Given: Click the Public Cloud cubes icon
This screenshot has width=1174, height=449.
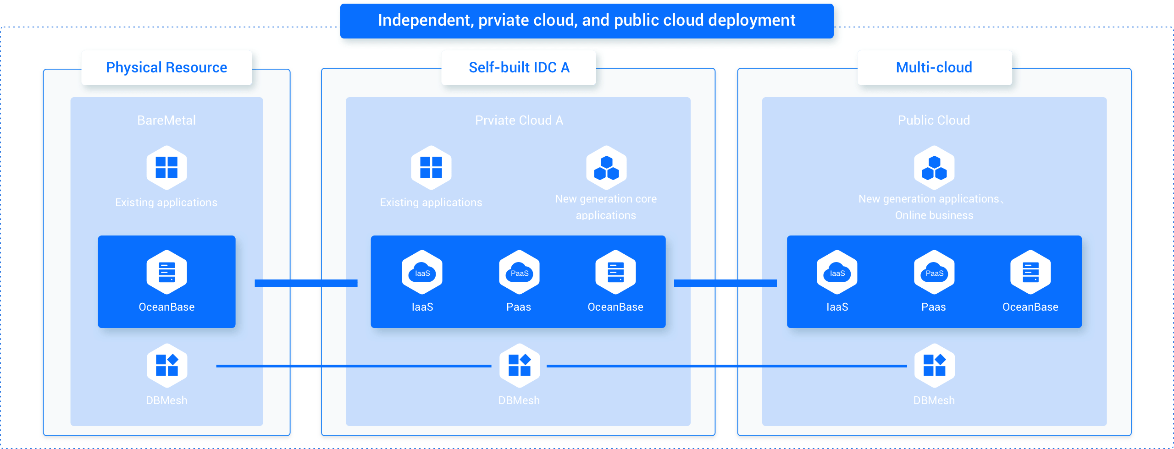Looking at the screenshot, I should 934,167.
